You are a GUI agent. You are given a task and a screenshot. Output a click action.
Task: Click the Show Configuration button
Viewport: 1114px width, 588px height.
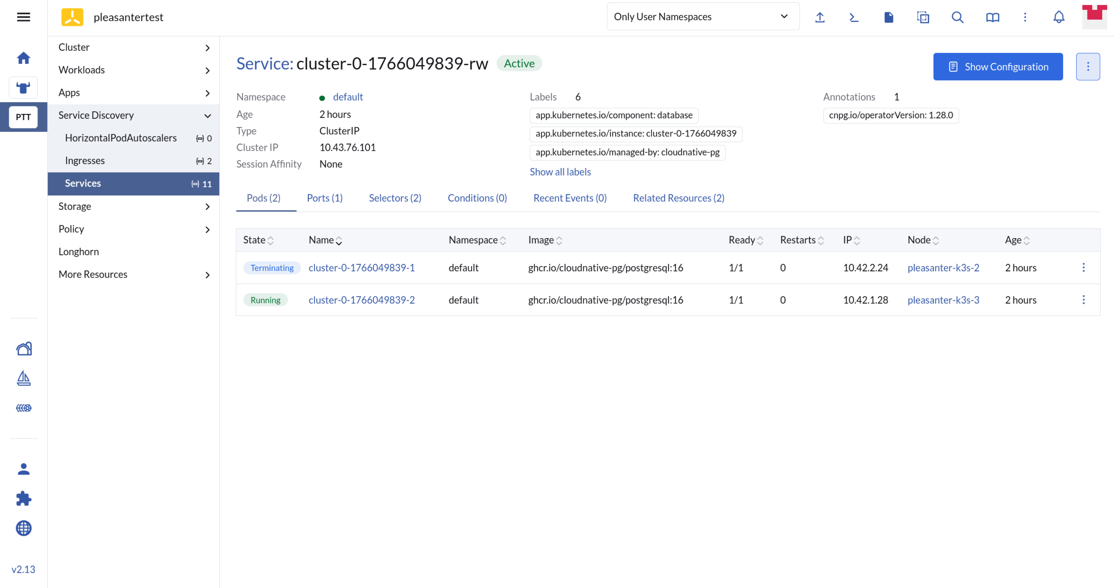click(x=998, y=67)
